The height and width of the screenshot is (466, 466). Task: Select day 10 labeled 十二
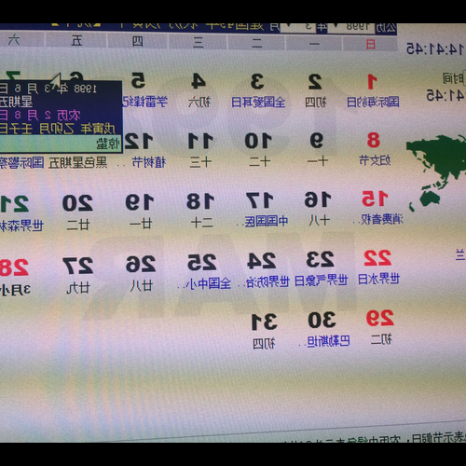pos(258,141)
